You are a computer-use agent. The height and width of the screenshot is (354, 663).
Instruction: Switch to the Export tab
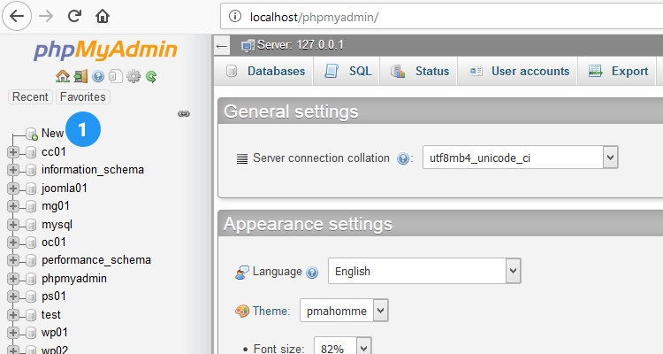pyautogui.click(x=617, y=71)
